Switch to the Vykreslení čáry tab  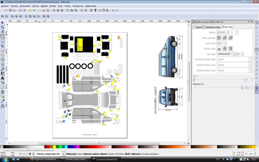pos(211,27)
